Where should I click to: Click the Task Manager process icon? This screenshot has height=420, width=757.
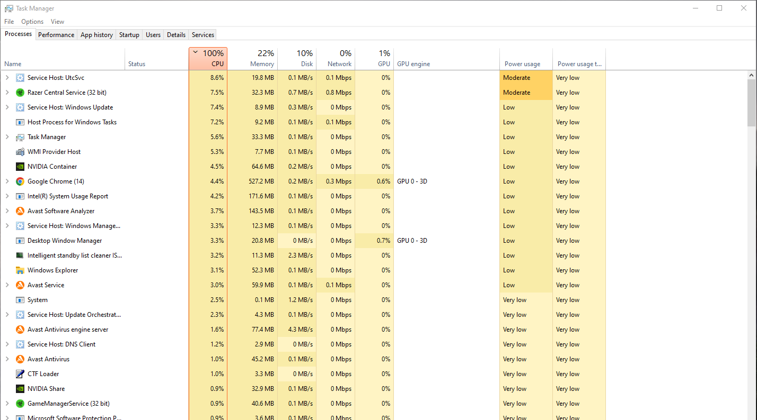[x=20, y=137]
